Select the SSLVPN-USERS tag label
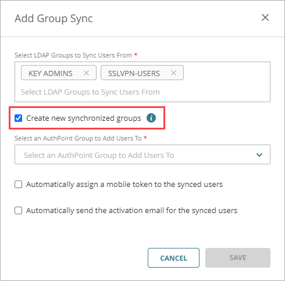Image resolution: width=285 pixels, height=281 pixels. (134, 73)
